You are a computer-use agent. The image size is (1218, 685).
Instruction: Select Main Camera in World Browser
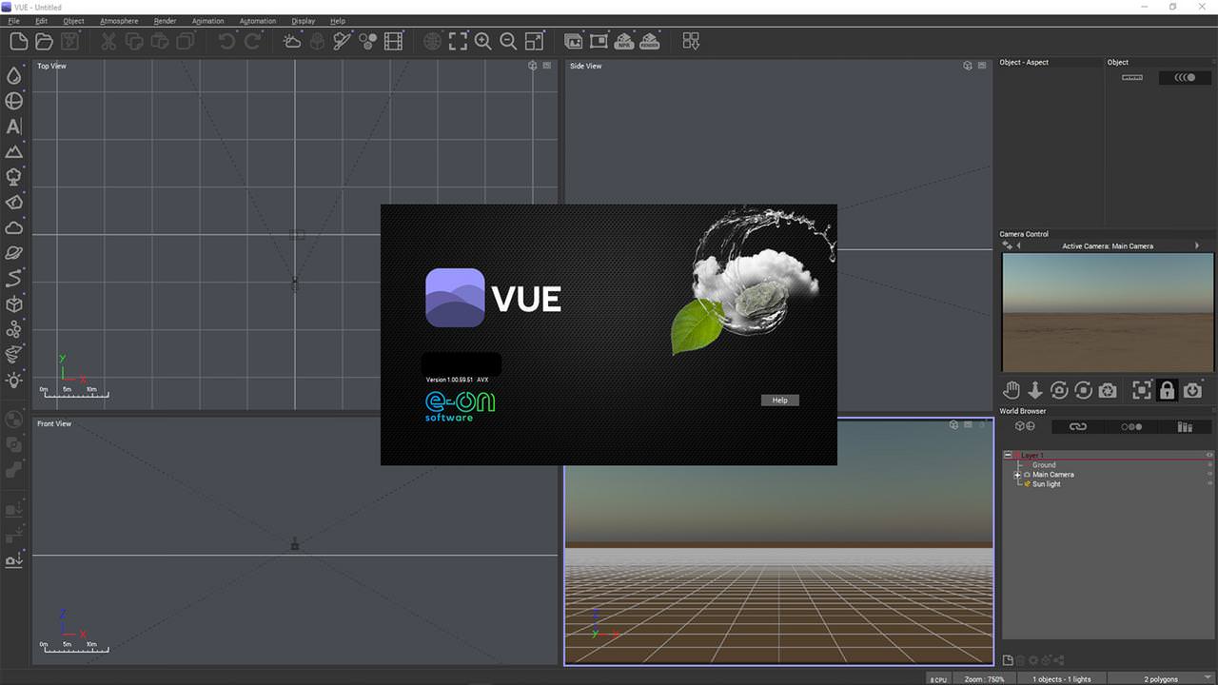[x=1053, y=475]
